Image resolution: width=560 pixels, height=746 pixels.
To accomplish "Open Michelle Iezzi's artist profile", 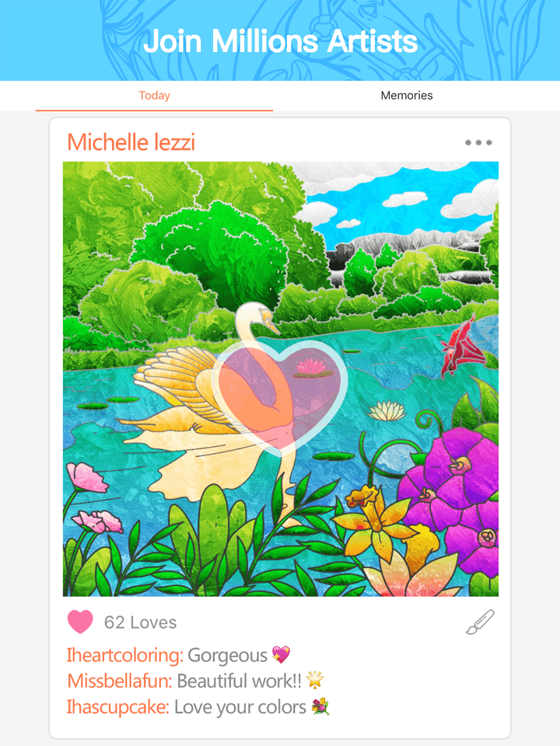I will click(x=131, y=142).
